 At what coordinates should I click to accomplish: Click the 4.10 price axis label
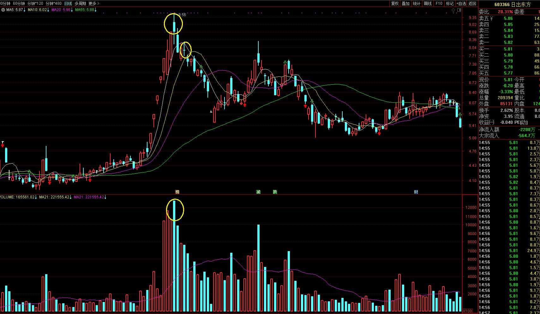pyautogui.click(x=473, y=181)
